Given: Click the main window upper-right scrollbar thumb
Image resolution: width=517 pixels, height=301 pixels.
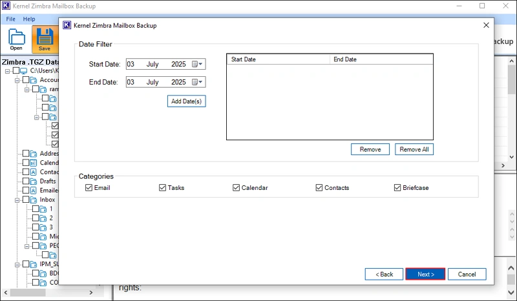Looking at the screenshot, I should 511,79.
